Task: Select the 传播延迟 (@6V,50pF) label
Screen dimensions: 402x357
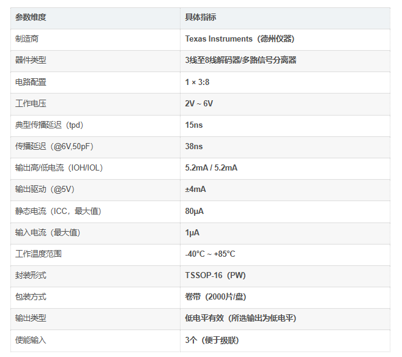Action: click(54, 147)
